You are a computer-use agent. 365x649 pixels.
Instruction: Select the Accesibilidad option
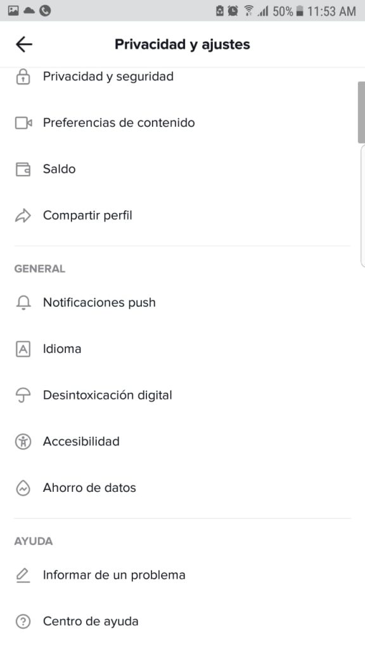(x=182, y=442)
